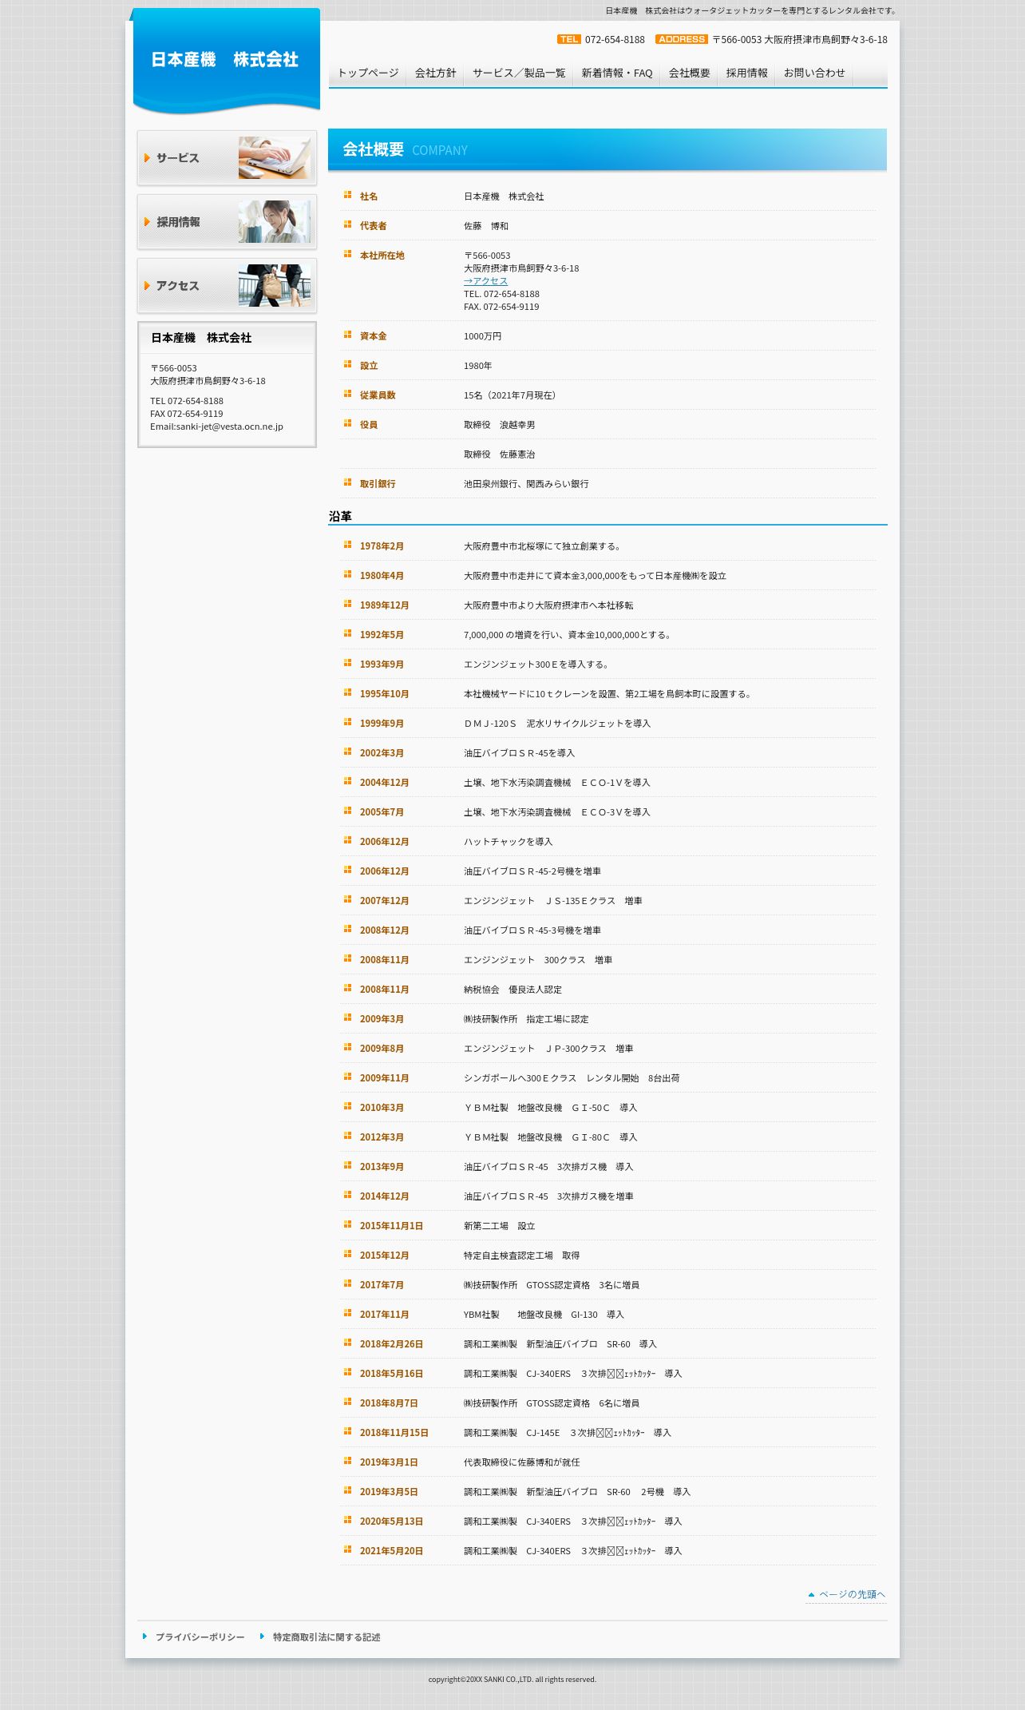Click the bullet icon beside 2015年11月1日
This screenshot has width=1025, height=1710.
coord(347,1224)
